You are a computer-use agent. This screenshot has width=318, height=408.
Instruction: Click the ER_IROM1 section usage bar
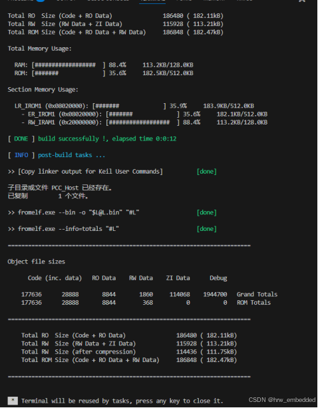[143, 114]
